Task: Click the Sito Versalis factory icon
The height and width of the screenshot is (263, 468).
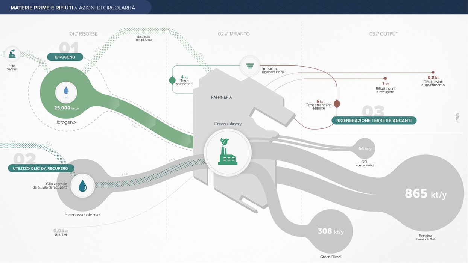Action: (x=12, y=54)
